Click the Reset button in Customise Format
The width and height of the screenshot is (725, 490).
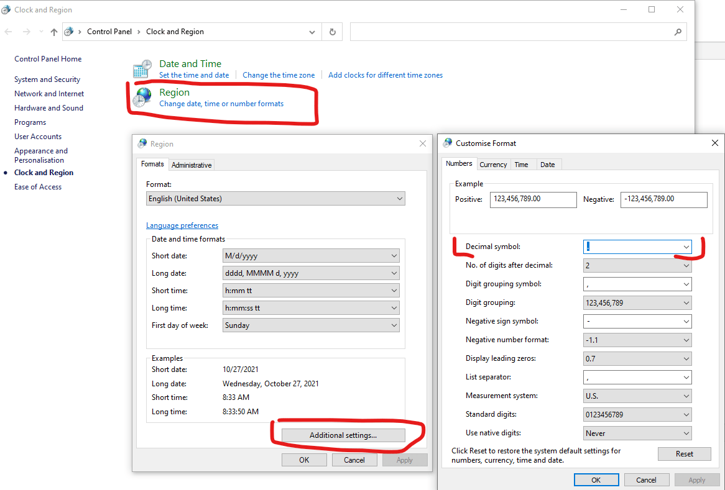[x=684, y=453]
